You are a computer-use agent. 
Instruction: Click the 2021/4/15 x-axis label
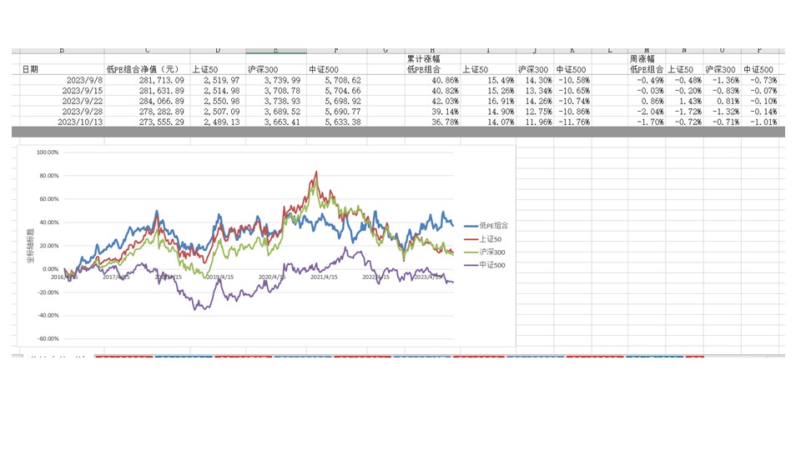[x=324, y=277]
